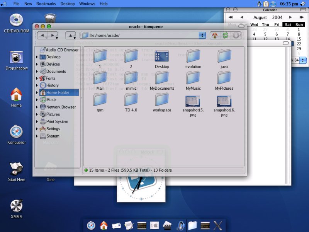Open the Start Here desktop icon

[x=17, y=172]
